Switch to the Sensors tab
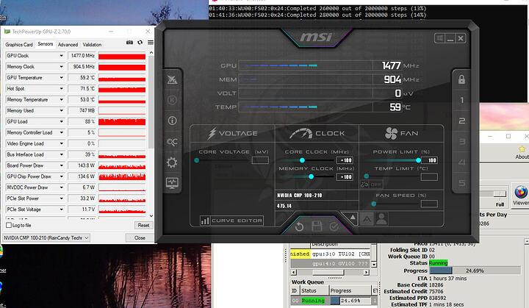The width and height of the screenshot is (529, 308). pyautogui.click(x=46, y=44)
